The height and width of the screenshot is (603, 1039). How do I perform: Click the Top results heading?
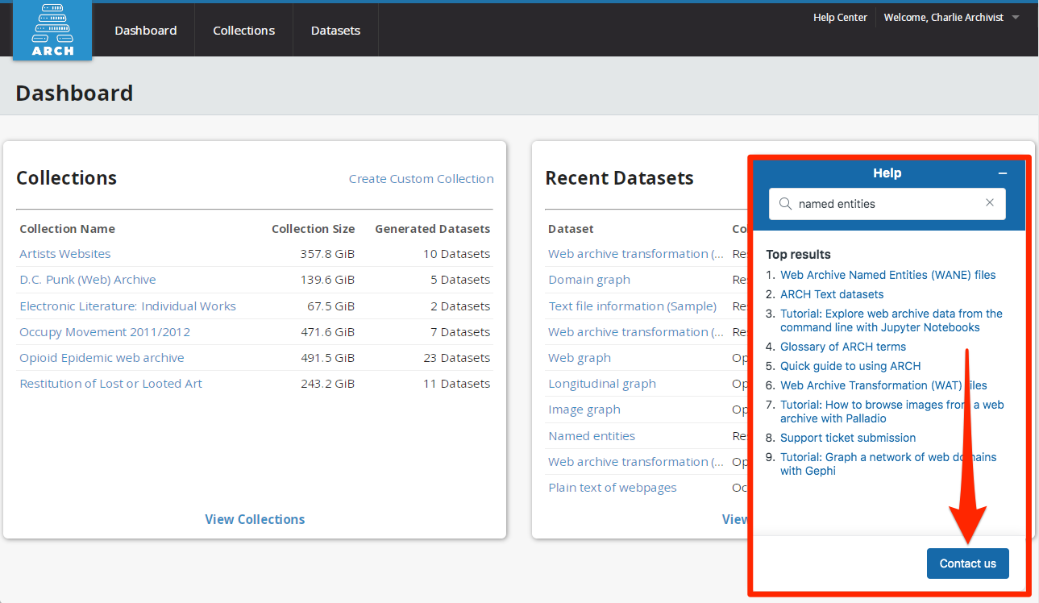(x=798, y=255)
